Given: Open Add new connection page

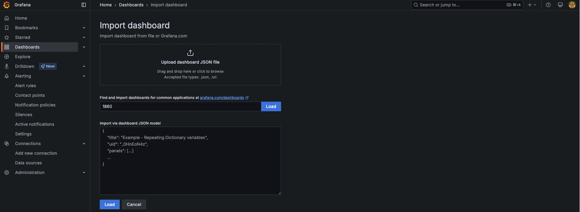Looking at the screenshot, I should point(36,153).
